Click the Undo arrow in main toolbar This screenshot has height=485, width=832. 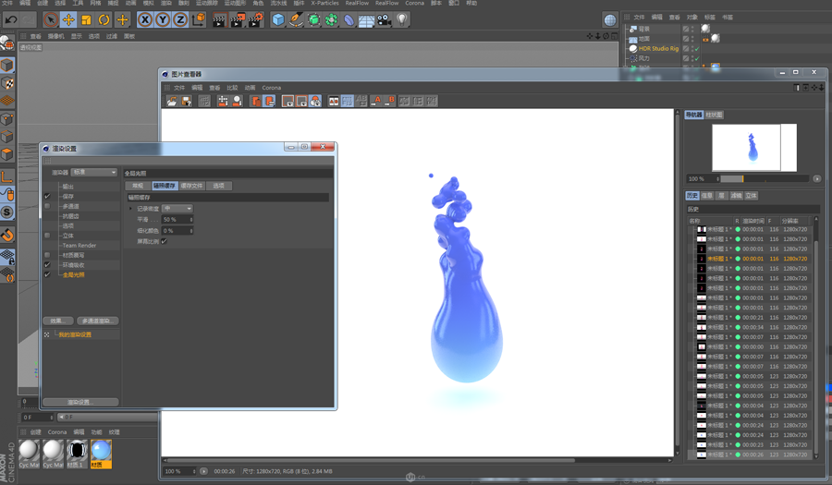coord(10,20)
